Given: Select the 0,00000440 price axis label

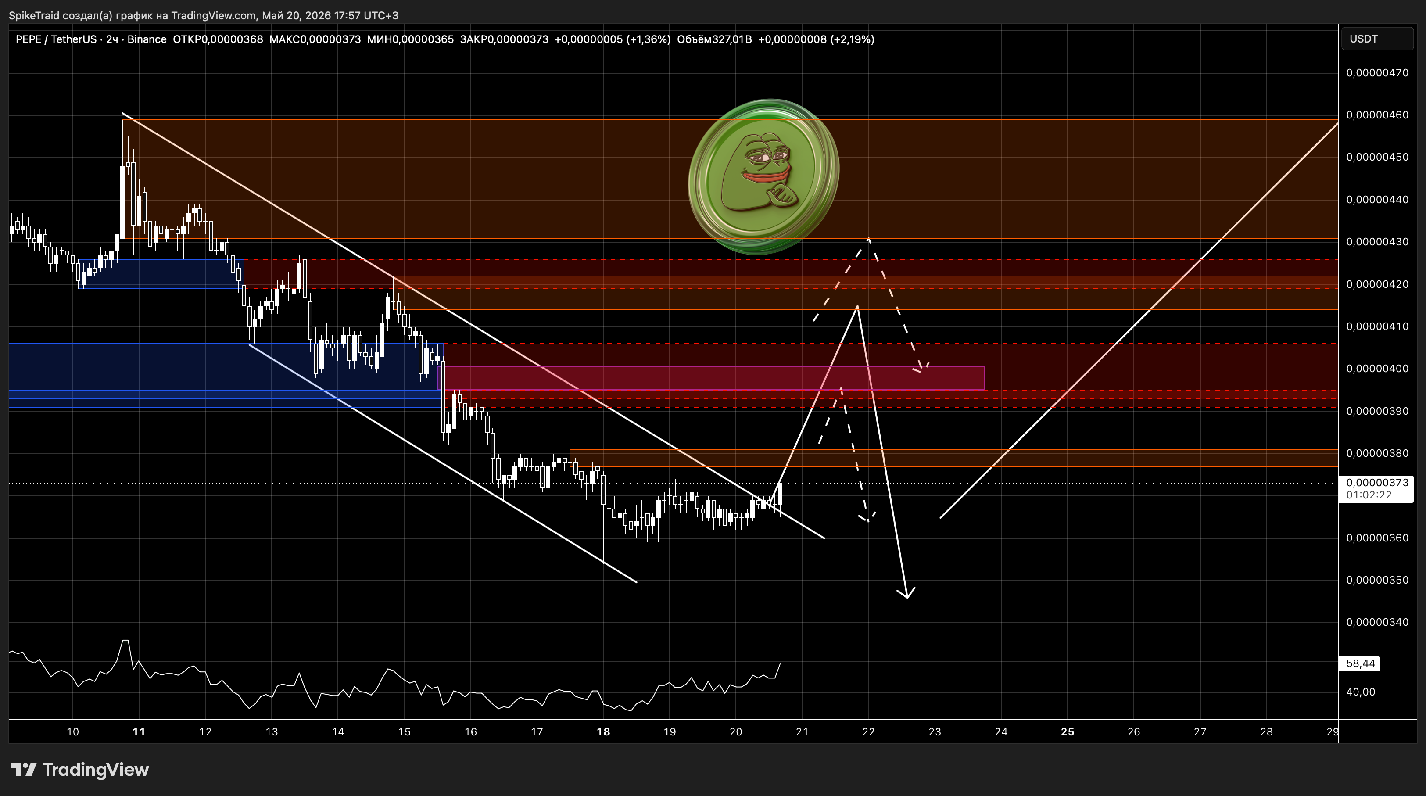Looking at the screenshot, I should click(x=1377, y=199).
